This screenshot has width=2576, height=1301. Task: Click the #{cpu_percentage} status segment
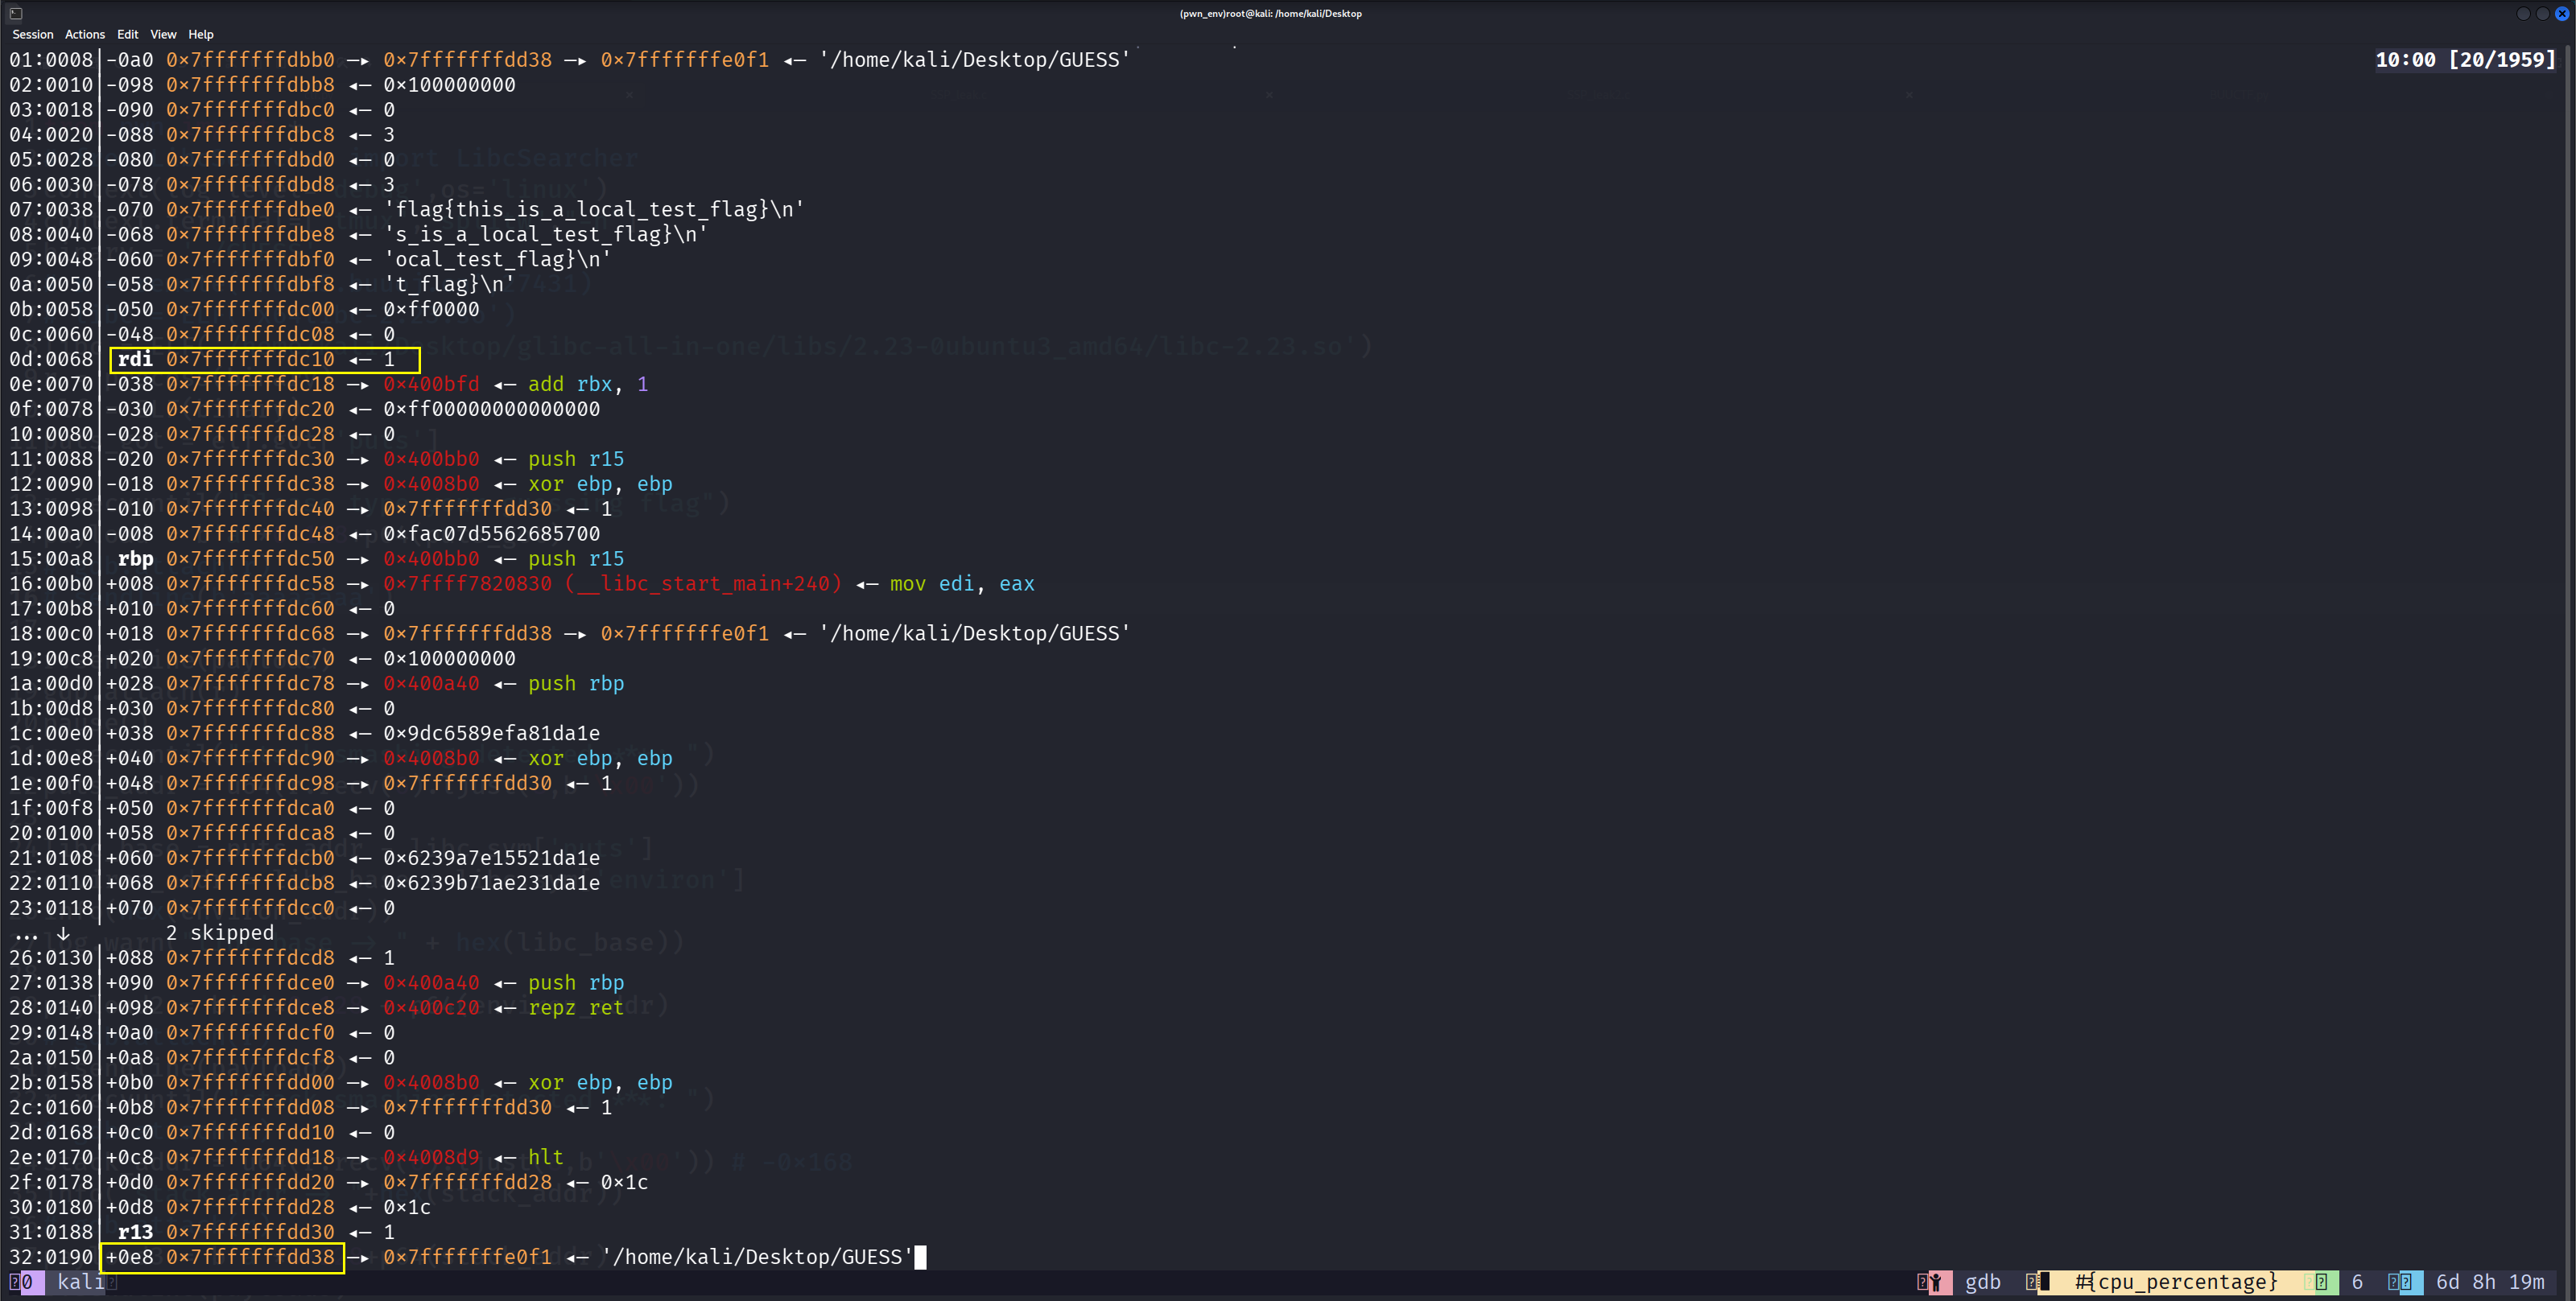pos(2176,1282)
